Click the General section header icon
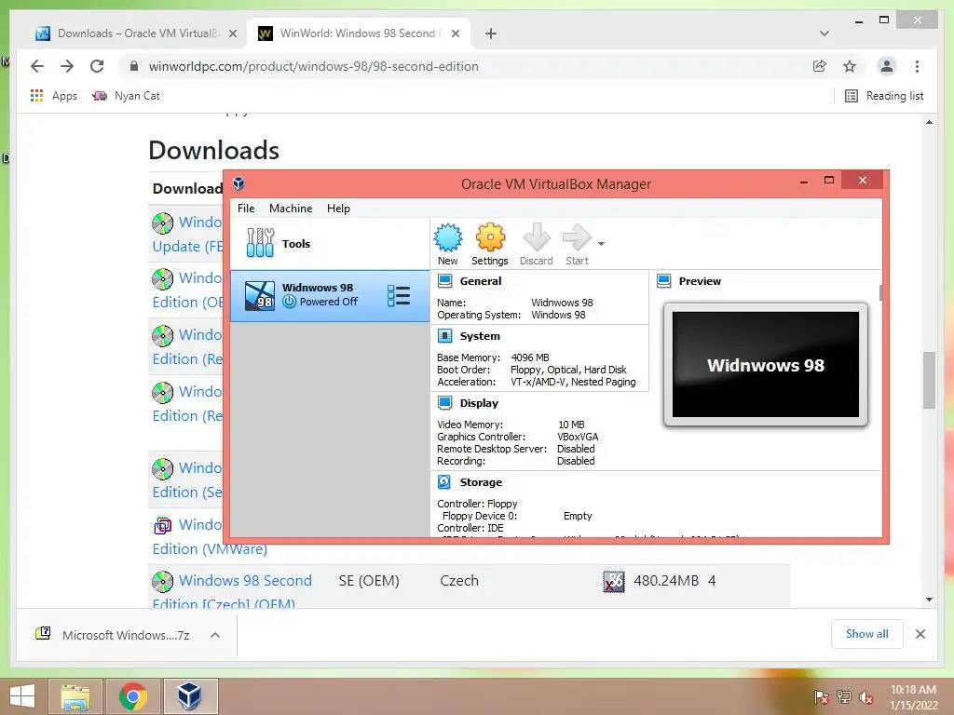Viewport: 954px width, 715px height. (444, 281)
